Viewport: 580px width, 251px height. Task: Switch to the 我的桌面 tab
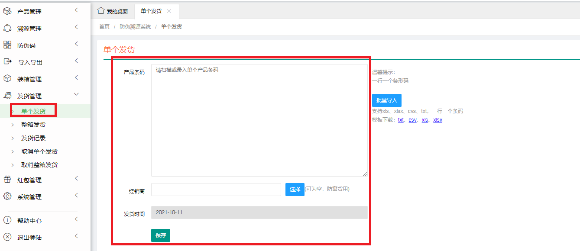(113, 11)
